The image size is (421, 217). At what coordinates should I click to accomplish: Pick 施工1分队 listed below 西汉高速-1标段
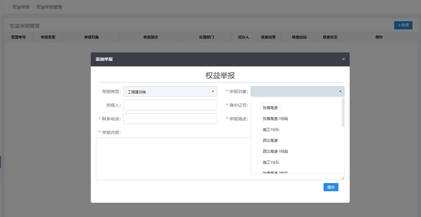(272, 162)
